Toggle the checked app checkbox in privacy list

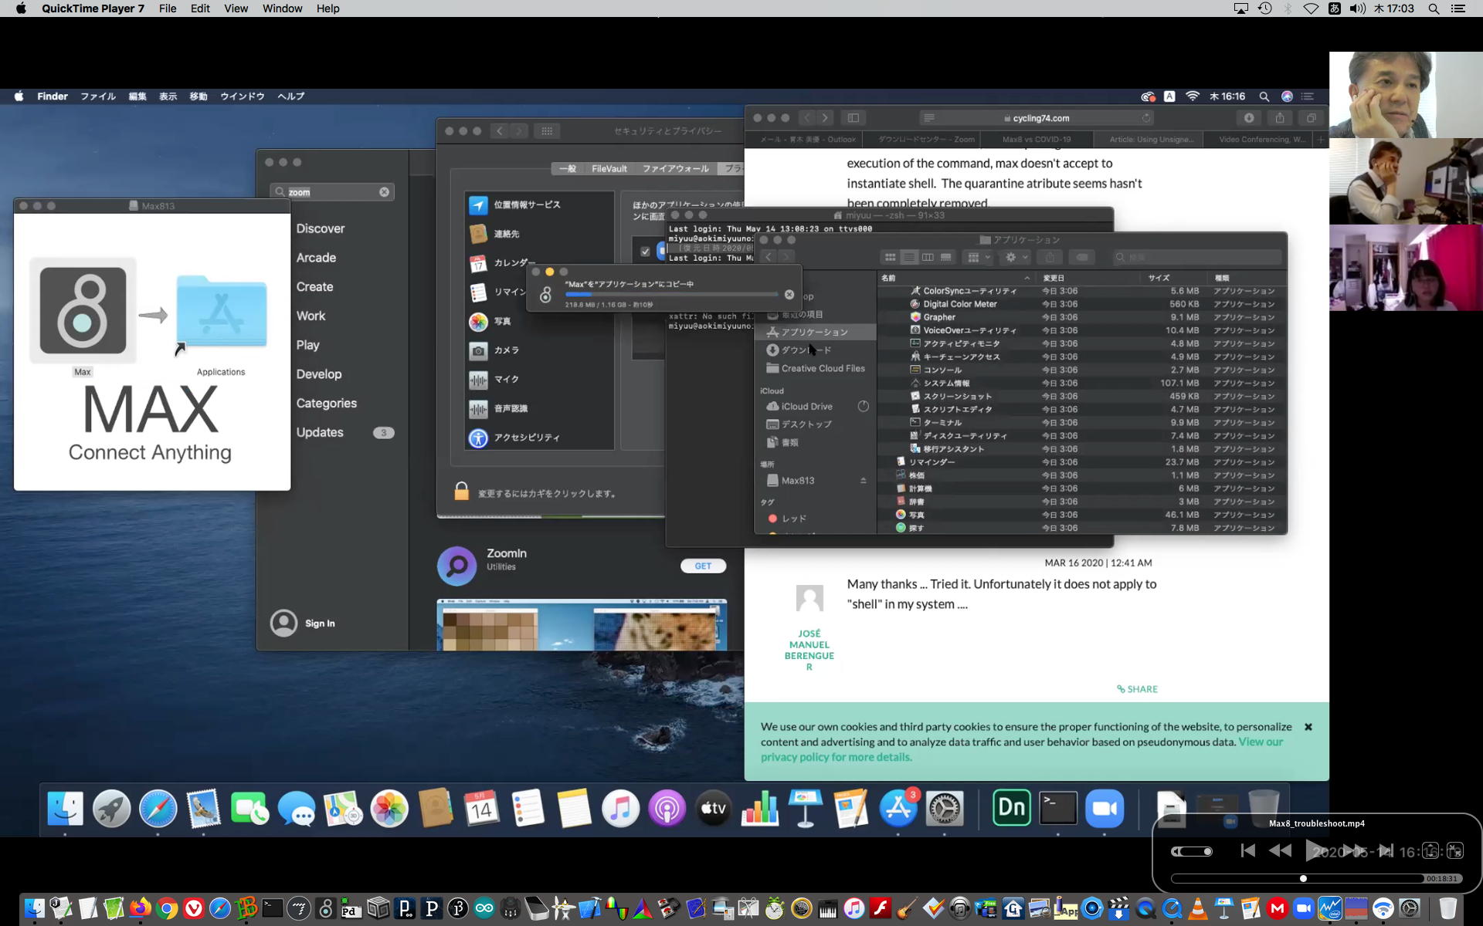pyautogui.click(x=646, y=252)
